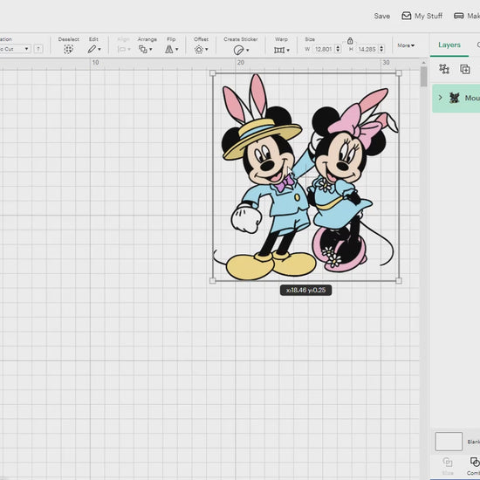This screenshot has height=480, width=480.
Task: Click the 'Create Sticker' label text
Action: (x=241, y=39)
